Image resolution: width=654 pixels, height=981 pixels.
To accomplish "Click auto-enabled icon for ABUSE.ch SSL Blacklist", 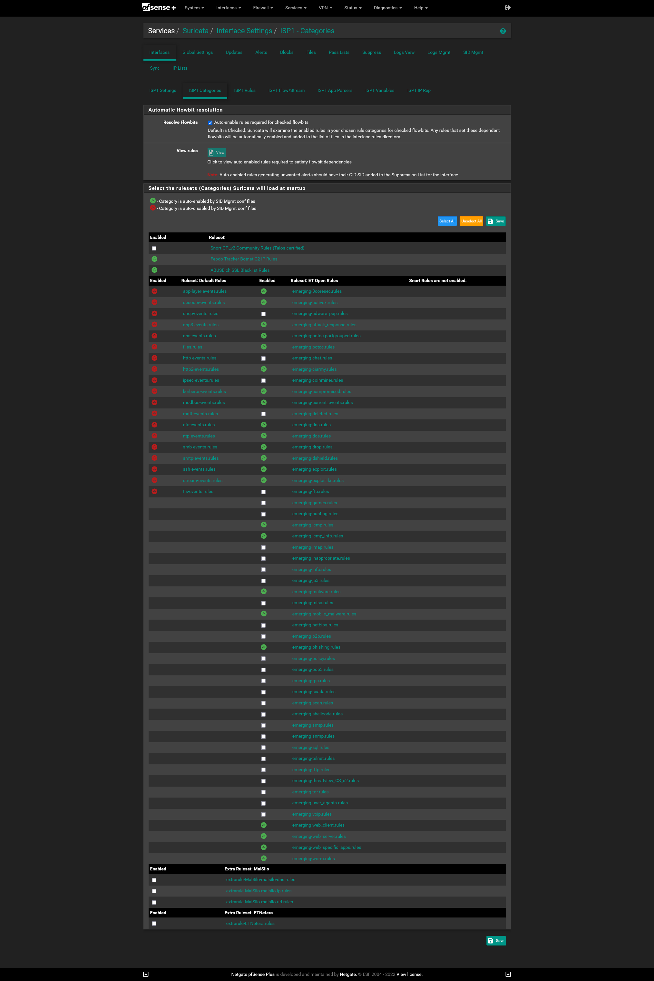I will (x=154, y=270).
